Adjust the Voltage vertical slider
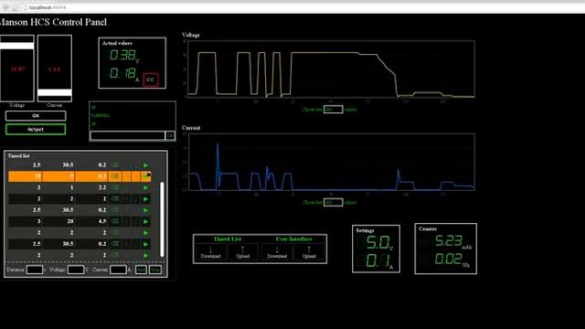The height and width of the screenshot is (329, 585). tap(17, 69)
